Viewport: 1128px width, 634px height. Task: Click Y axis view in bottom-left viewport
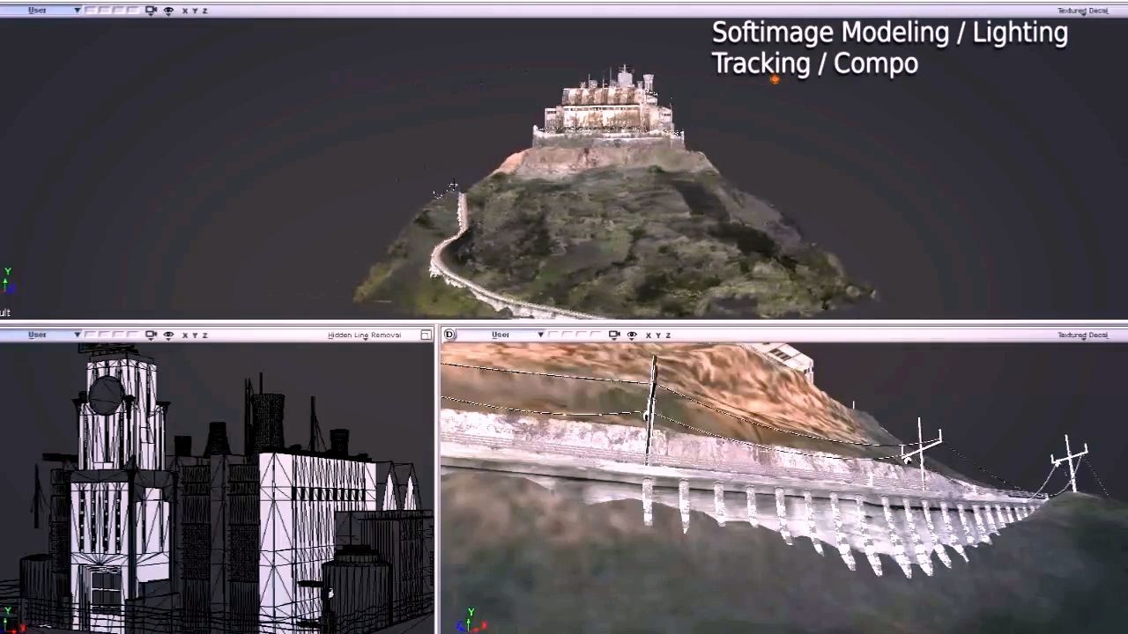[195, 335]
